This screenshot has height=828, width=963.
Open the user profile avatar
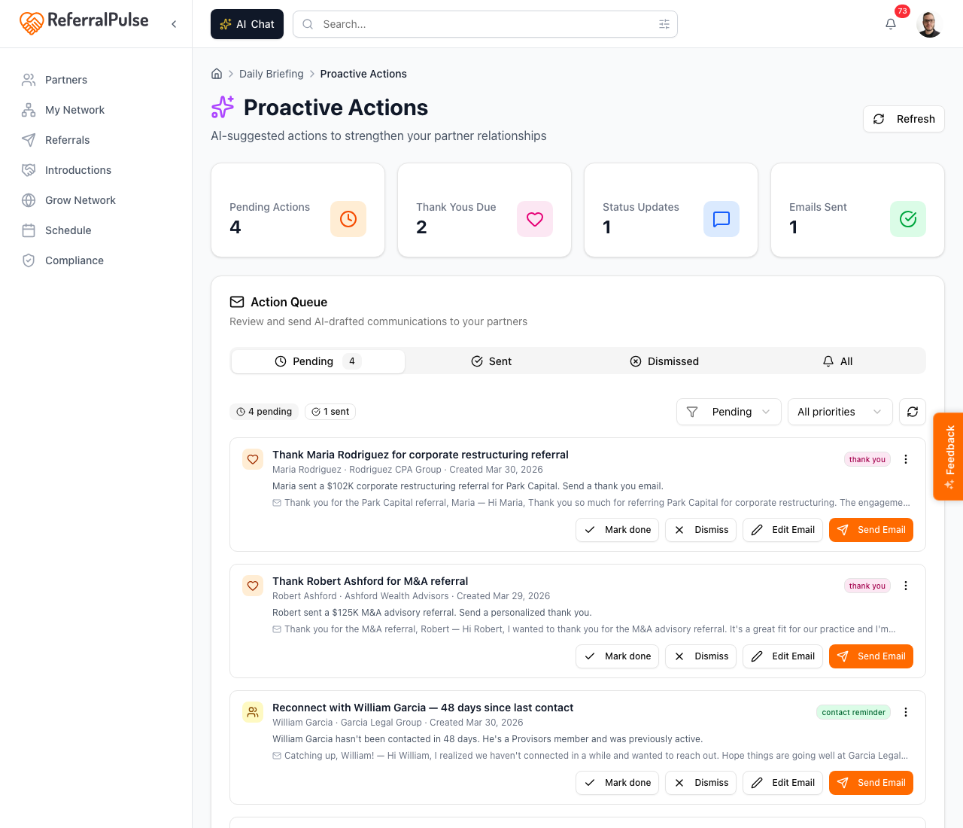pyautogui.click(x=930, y=24)
